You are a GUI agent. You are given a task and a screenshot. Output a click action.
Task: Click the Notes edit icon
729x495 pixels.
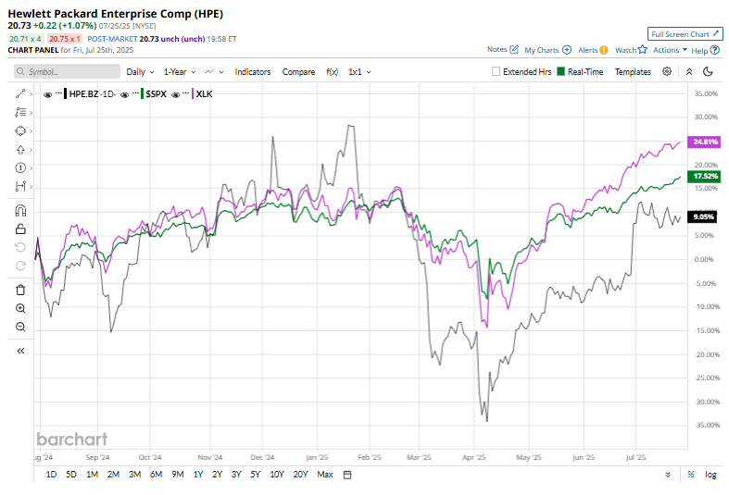coord(514,49)
